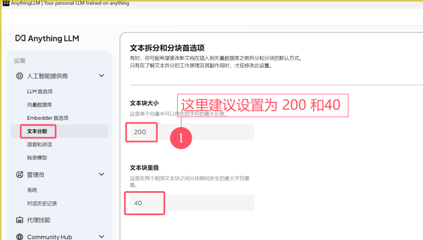Image resolution: width=423 pixels, height=240 pixels.
Task: Click the gear icon beside 人工智能提供商
Action: (x=20, y=76)
